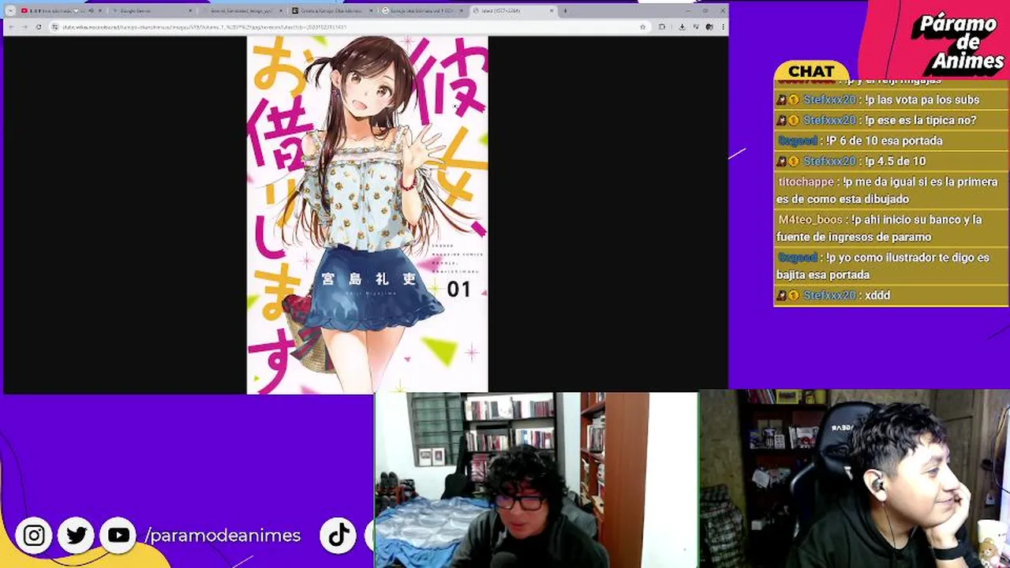Viewport: 1010px width, 568px height.
Task: Click chat message '!p ese es la tipica no?'
Action: click(x=920, y=120)
